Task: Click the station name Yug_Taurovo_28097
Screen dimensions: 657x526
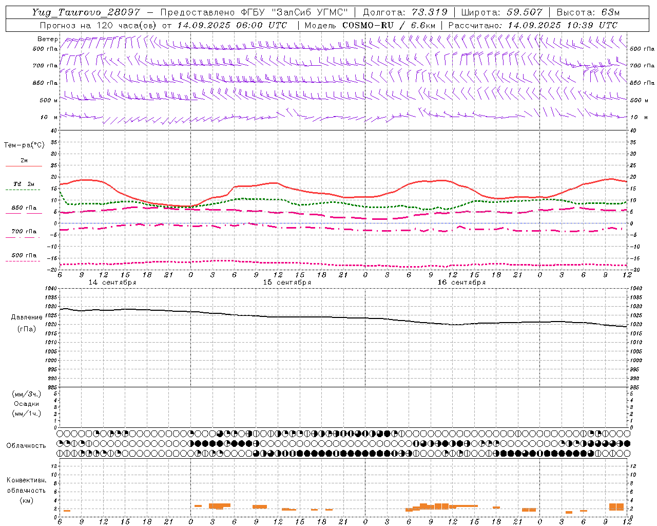Action: [86, 12]
